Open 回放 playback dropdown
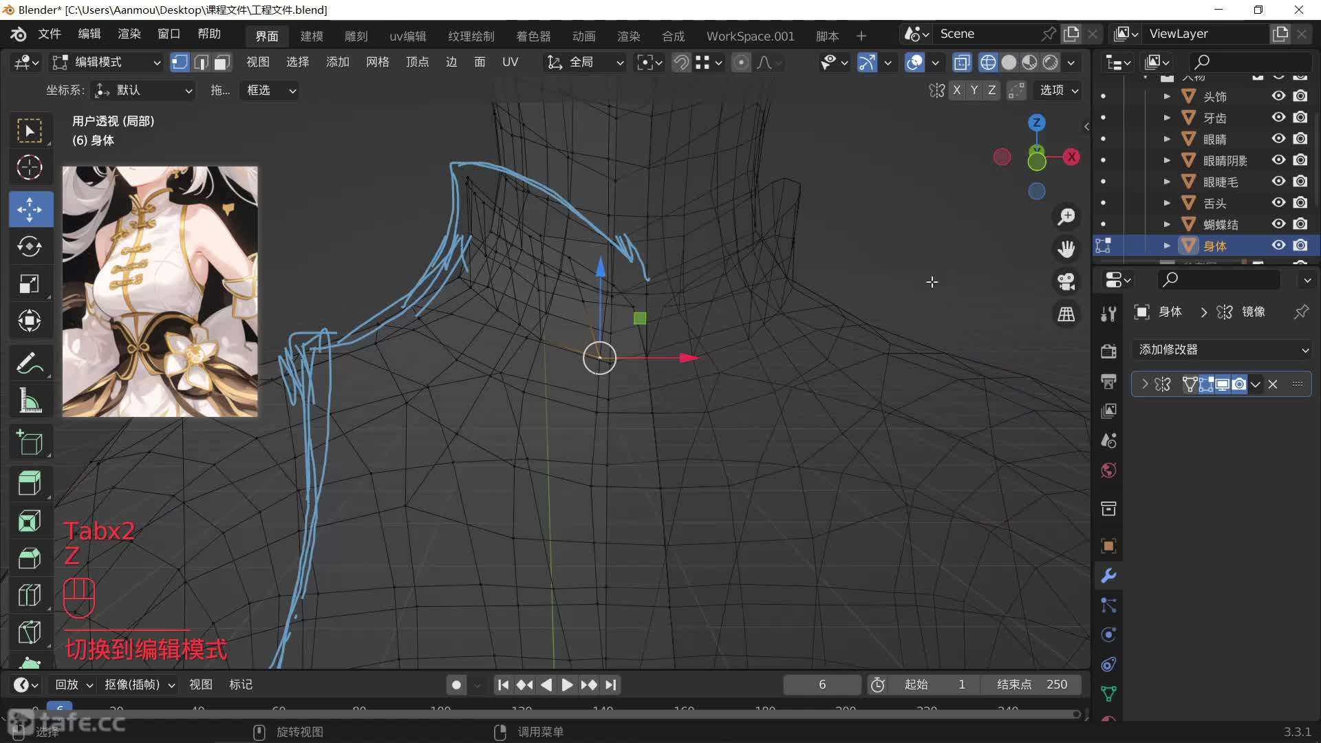The height and width of the screenshot is (743, 1321). 74,685
